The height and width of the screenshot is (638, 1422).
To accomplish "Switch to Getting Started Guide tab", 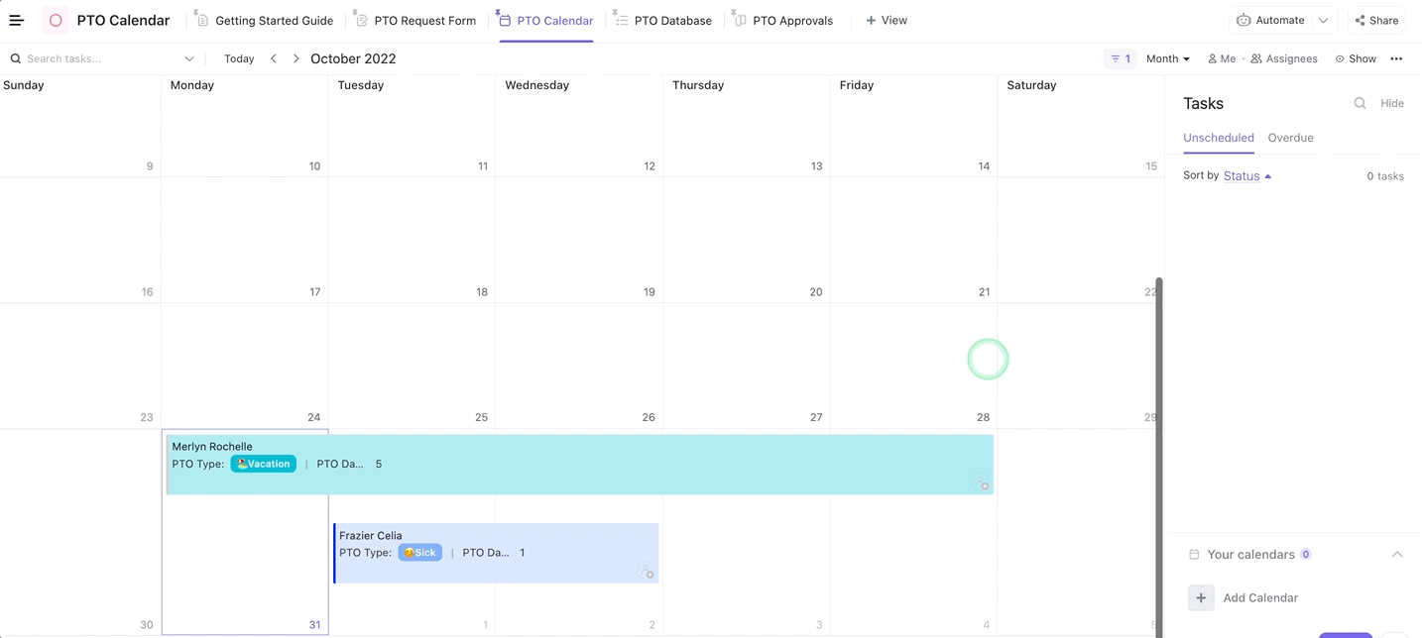I will click(264, 20).
